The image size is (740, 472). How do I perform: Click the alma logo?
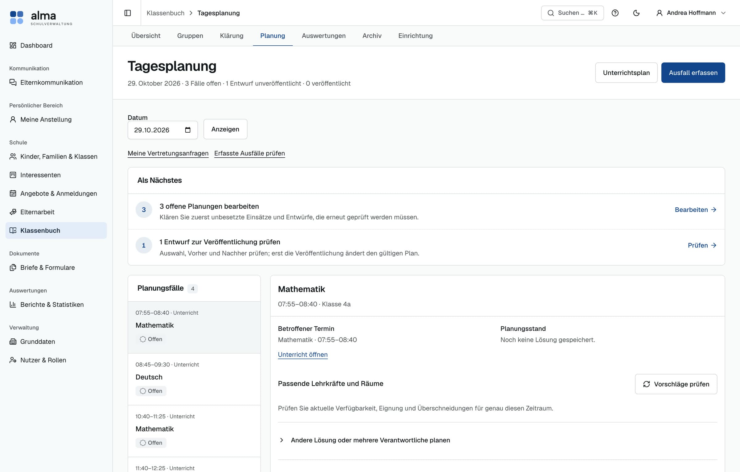click(x=41, y=18)
